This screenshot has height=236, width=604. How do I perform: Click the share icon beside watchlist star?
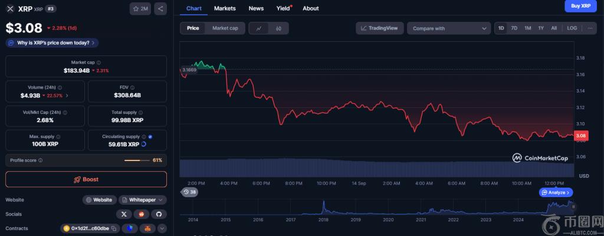tap(161, 9)
